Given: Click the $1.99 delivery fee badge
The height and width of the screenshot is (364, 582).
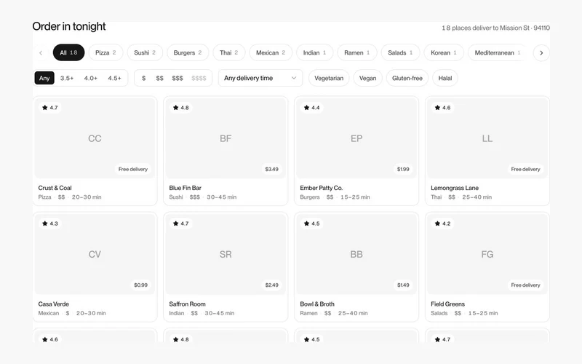Looking at the screenshot, I should coord(403,169).
